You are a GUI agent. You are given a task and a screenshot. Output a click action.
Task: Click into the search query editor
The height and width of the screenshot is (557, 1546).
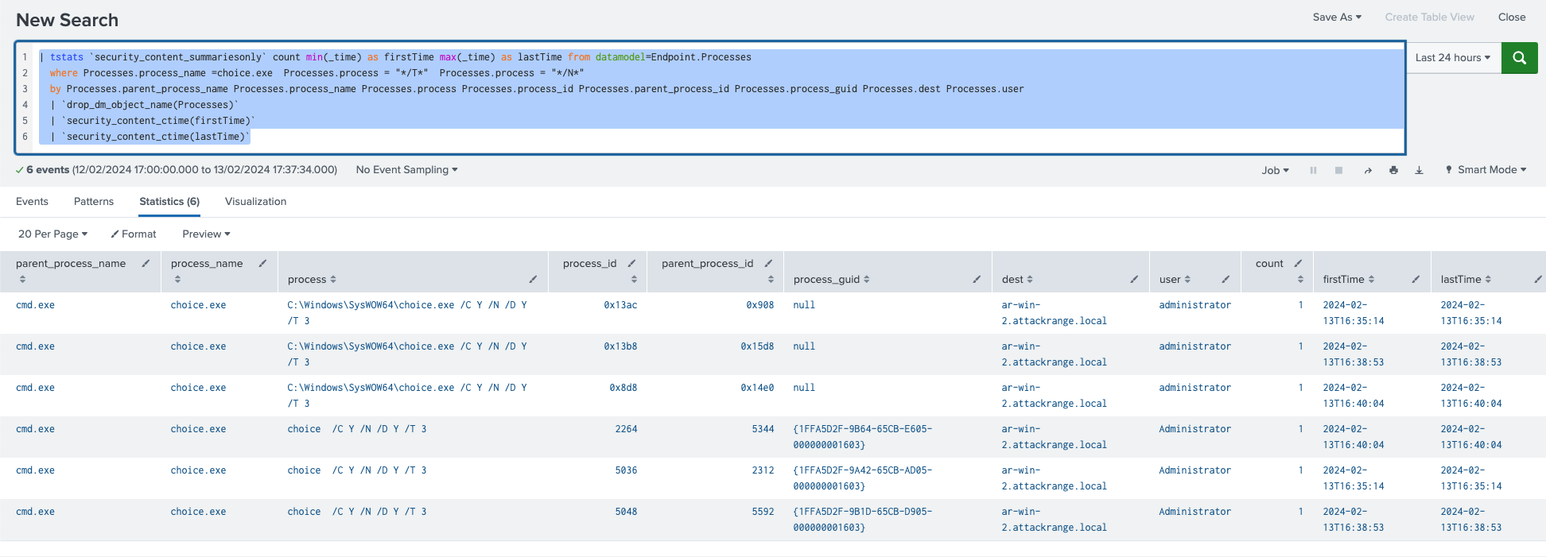tap(710, 97)
